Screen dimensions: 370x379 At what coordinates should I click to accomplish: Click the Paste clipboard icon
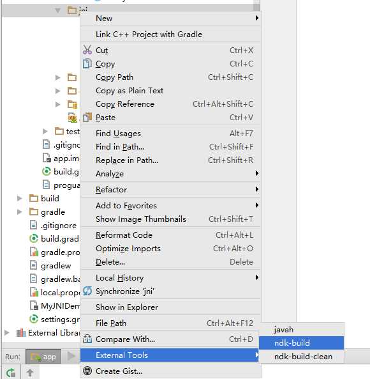pos(87,118)
